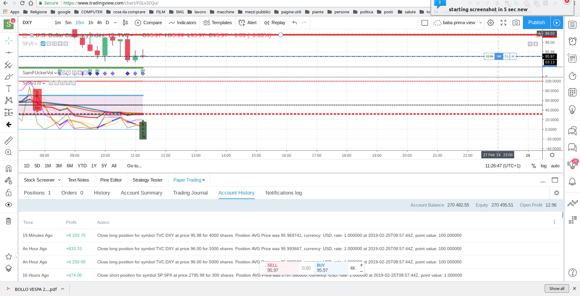
Task: Open the Pine Editor tab
Action: [111, 180]
